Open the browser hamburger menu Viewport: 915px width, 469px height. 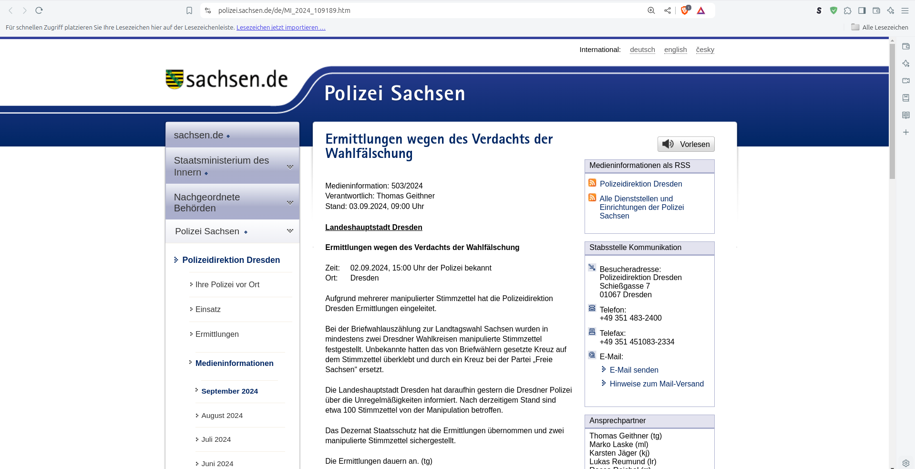coord(905,10)
